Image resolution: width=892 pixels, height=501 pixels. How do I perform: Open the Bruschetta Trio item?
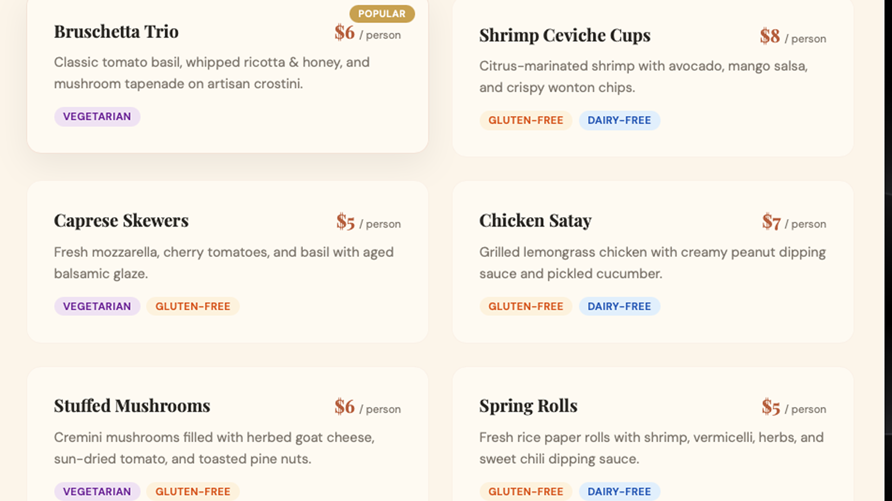pyautogui.click(x=116, y=32)
